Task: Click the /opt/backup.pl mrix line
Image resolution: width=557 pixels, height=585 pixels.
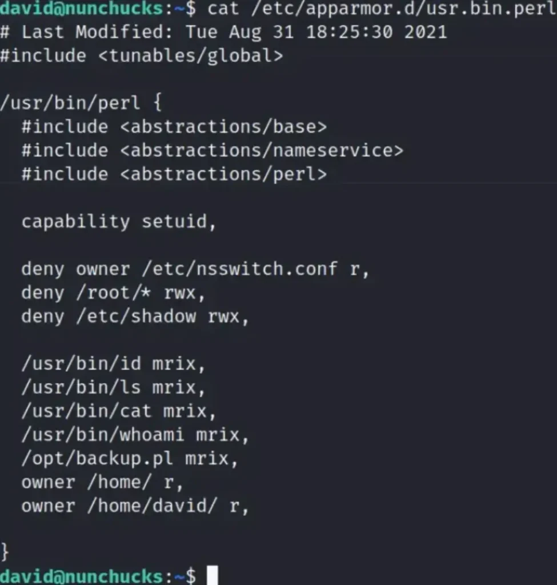Action: [130, 459]
